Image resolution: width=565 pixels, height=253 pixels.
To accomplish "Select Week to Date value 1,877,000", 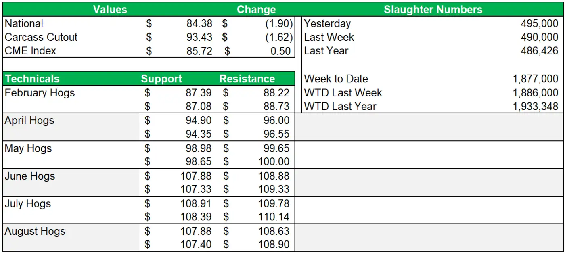I will (535, 79).
